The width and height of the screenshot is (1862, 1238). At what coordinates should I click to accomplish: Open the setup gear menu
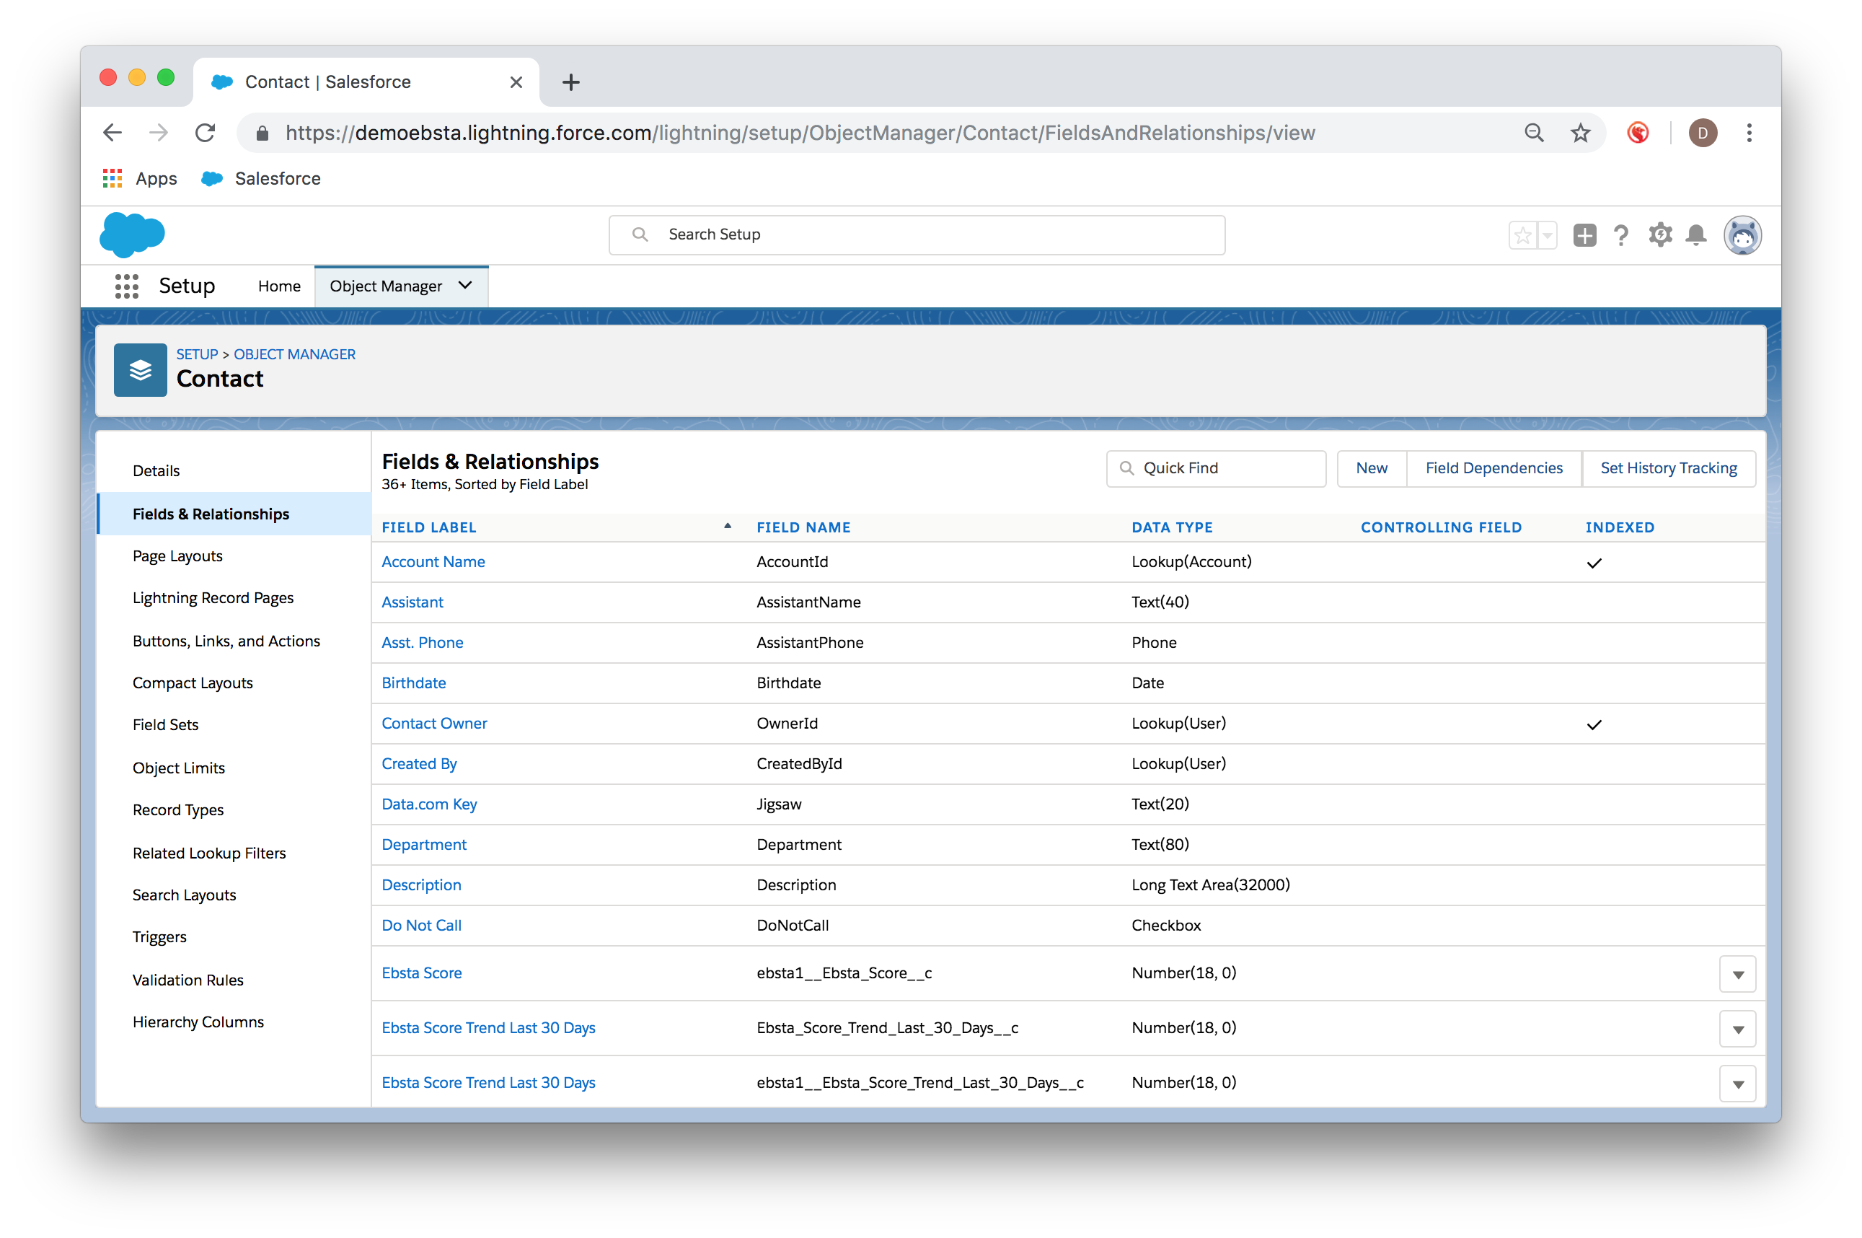click(x=1660, y=235)
